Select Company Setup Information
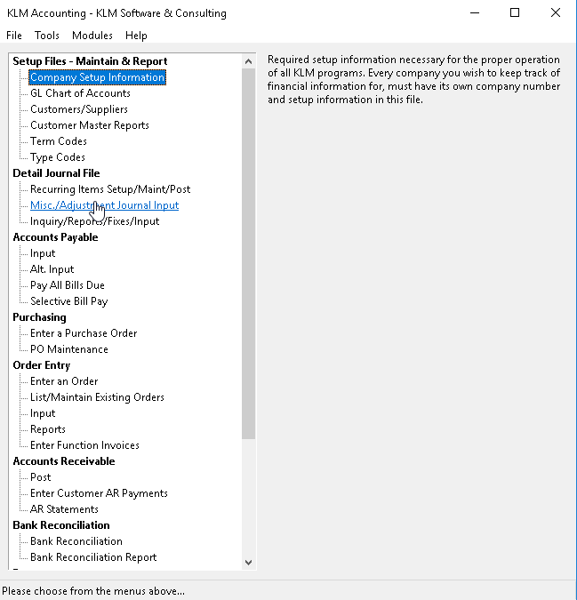Screen dimensions: 577x600 point(97,77)
